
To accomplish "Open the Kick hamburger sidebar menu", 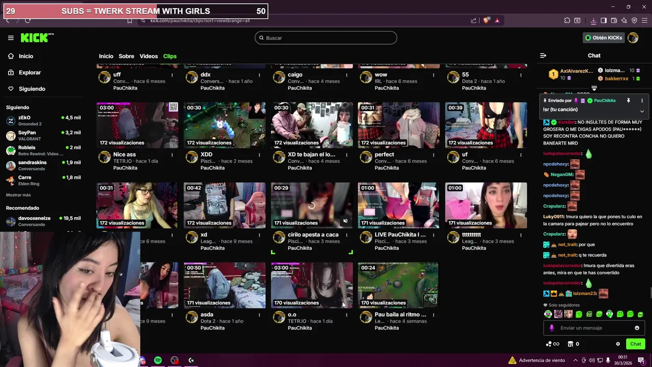I will (11, 38).
